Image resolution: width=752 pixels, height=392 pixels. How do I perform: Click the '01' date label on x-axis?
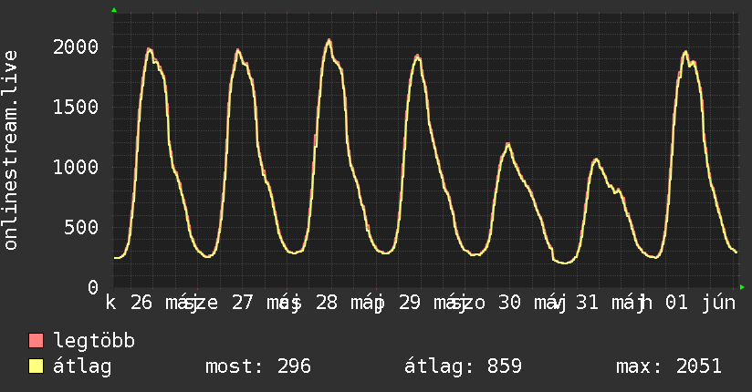[676, 303]
